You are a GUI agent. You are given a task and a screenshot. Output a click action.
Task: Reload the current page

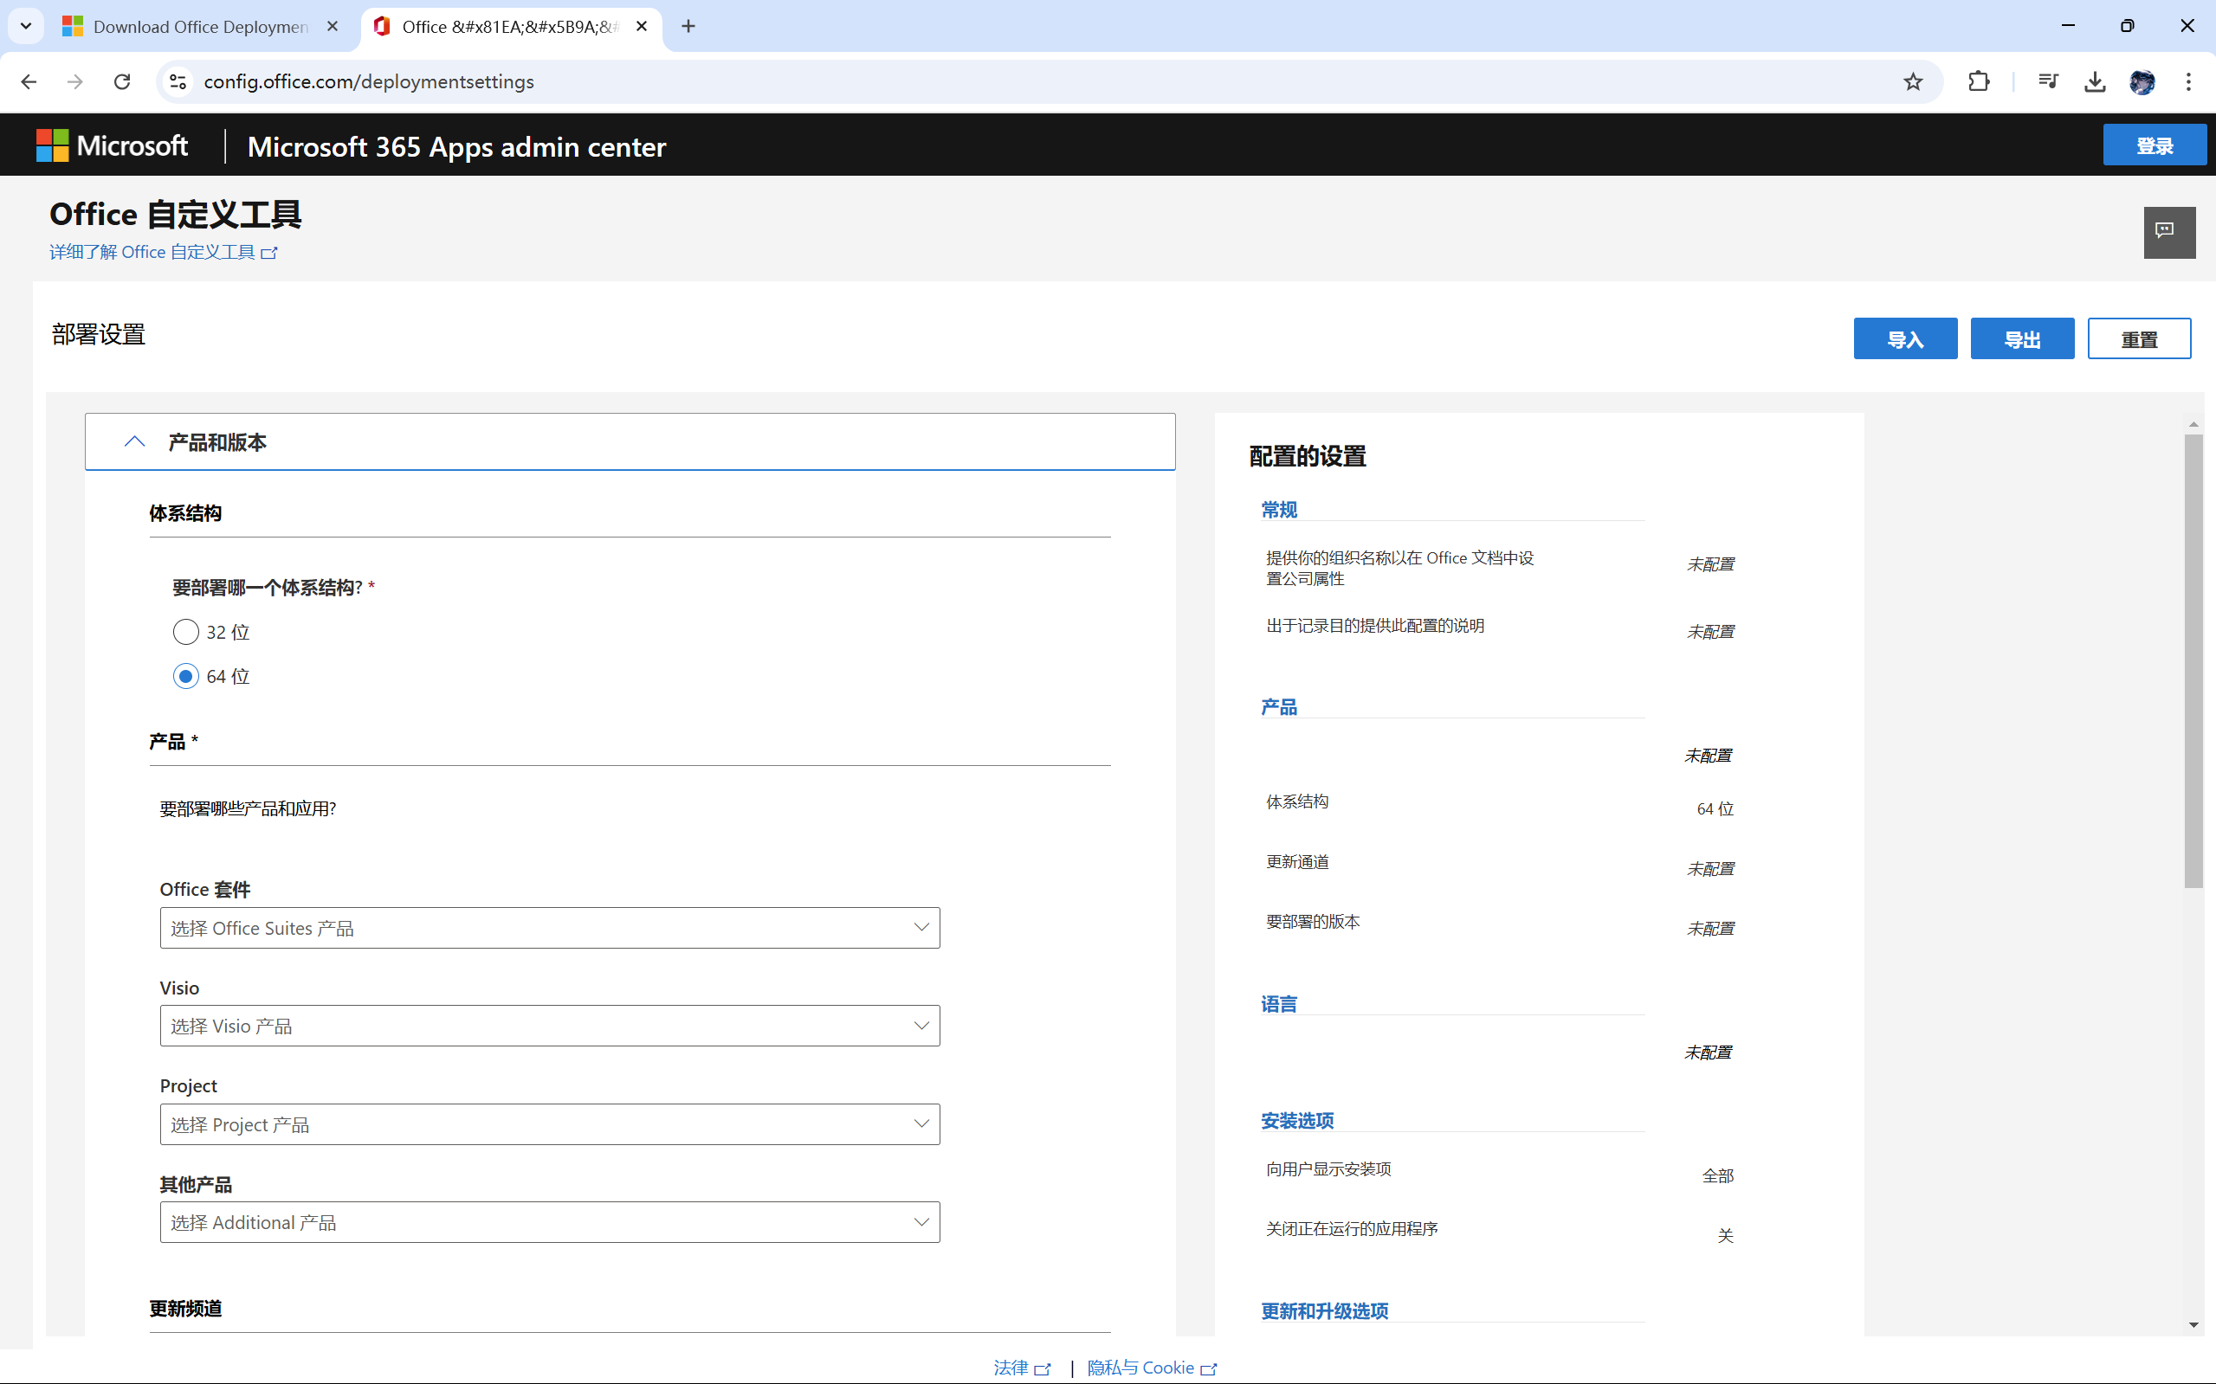(x=122, y=81)
